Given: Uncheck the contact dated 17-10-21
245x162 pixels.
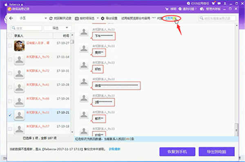Looking at the screenshot, I should point(10,115).
